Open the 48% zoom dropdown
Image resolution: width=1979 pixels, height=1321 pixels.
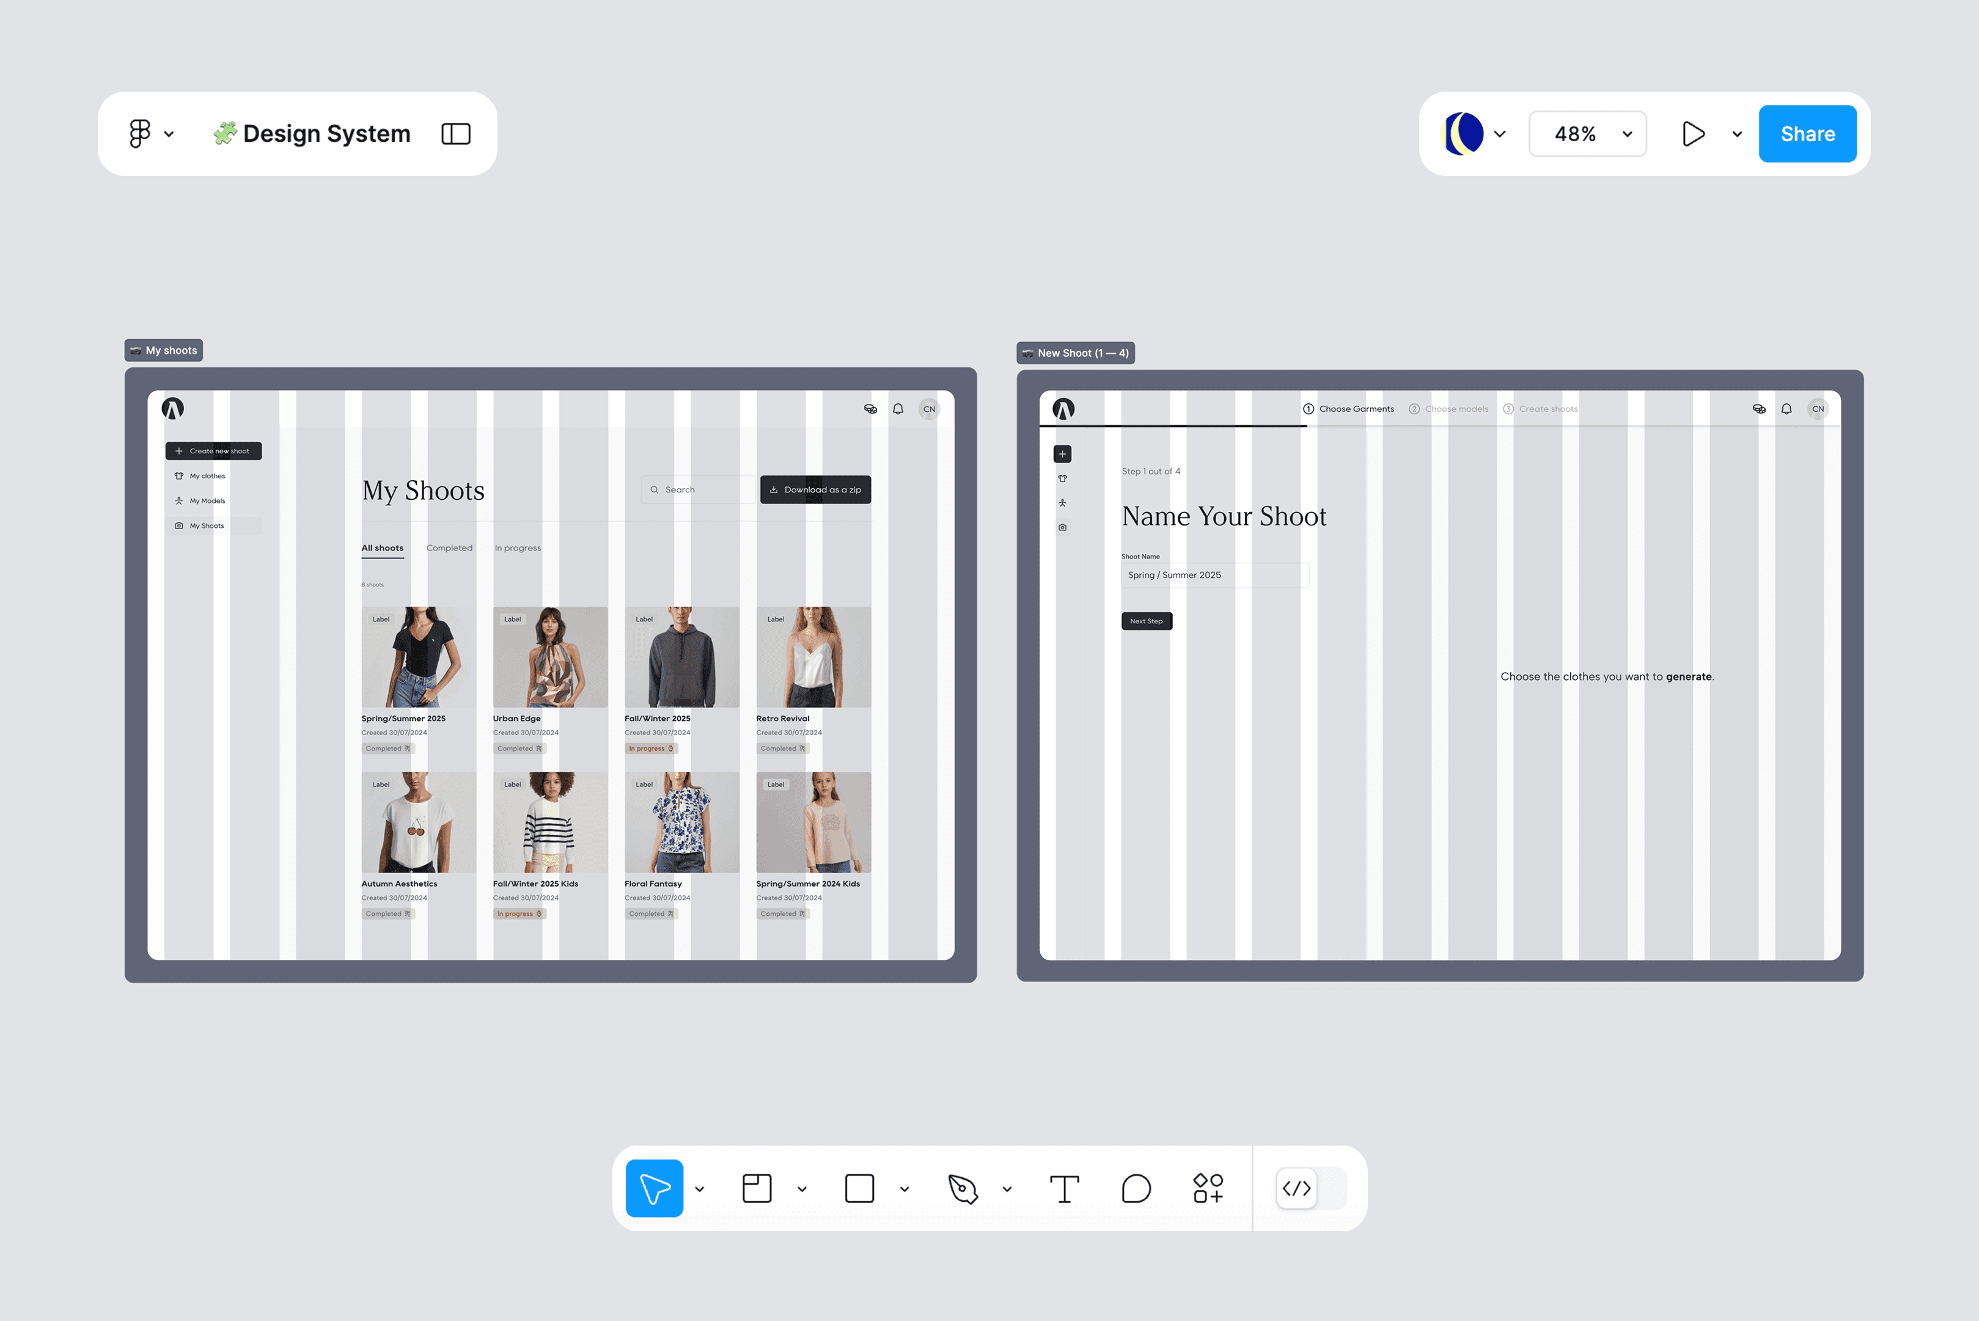pos(1587,133)
